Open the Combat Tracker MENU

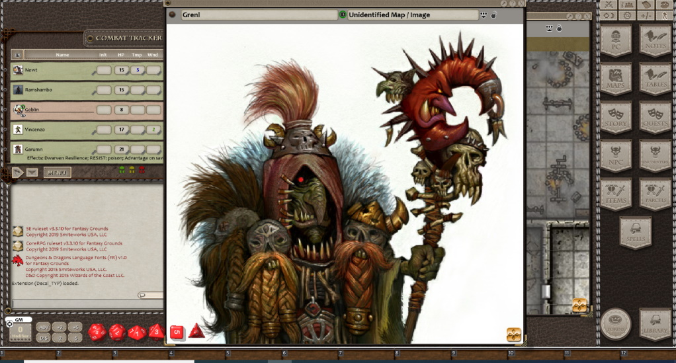click(58, 173)
